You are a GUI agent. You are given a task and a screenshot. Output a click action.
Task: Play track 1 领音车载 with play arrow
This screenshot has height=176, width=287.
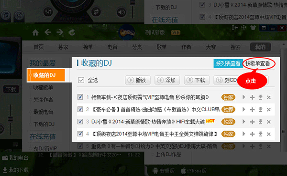point(243,97)
